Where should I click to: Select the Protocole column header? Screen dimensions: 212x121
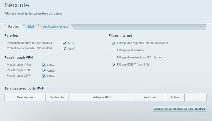(57, 97)
